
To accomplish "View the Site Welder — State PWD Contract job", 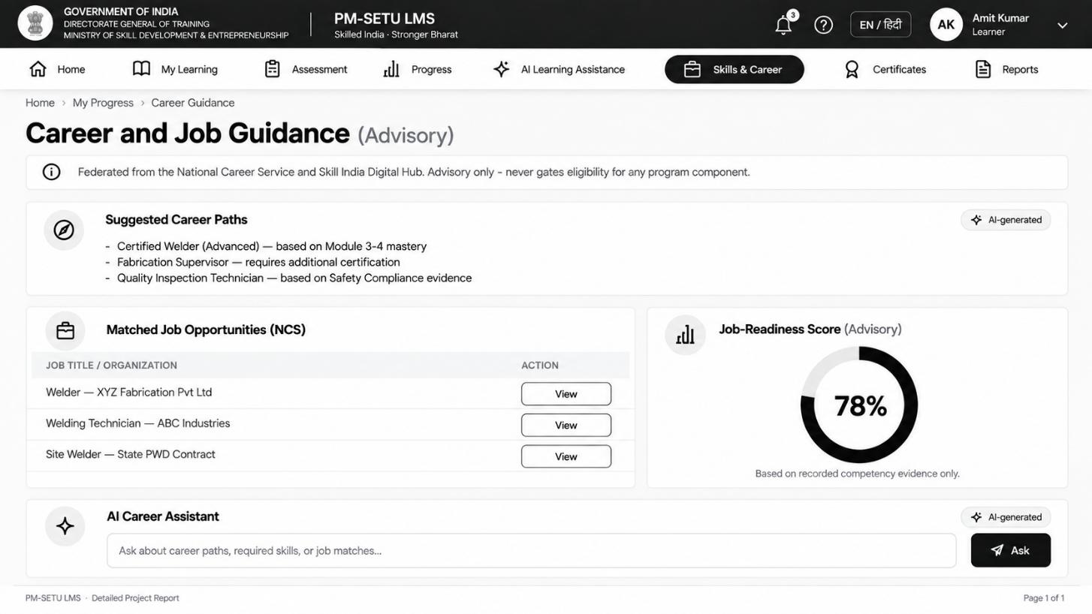I will point(566,456).
